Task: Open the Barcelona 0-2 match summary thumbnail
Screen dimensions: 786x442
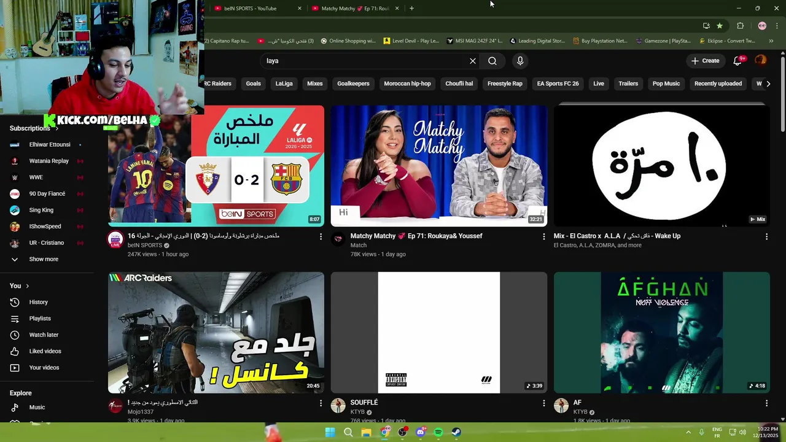Action: click(x=216, y=166)
